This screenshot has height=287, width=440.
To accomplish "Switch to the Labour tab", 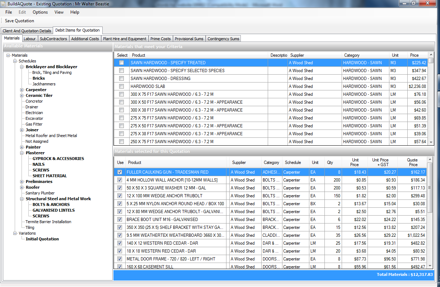I will [x=29, y=39].
